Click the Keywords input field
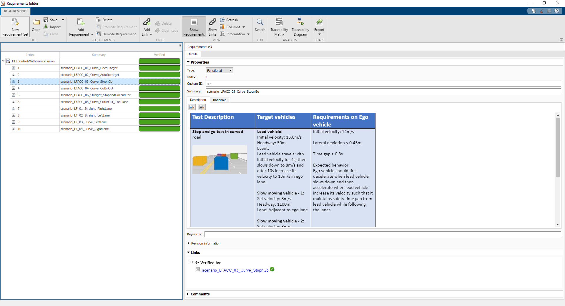 coord(383,234)
